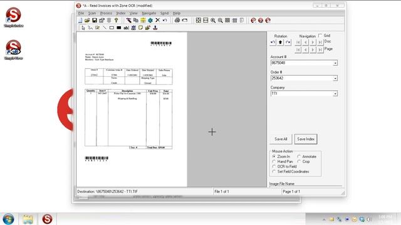Open the Send menu
Screen dimensions: 401x225
164,13
